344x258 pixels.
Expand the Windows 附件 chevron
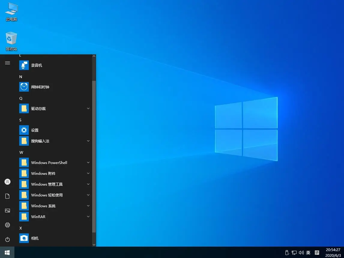[x=88, y=174]
